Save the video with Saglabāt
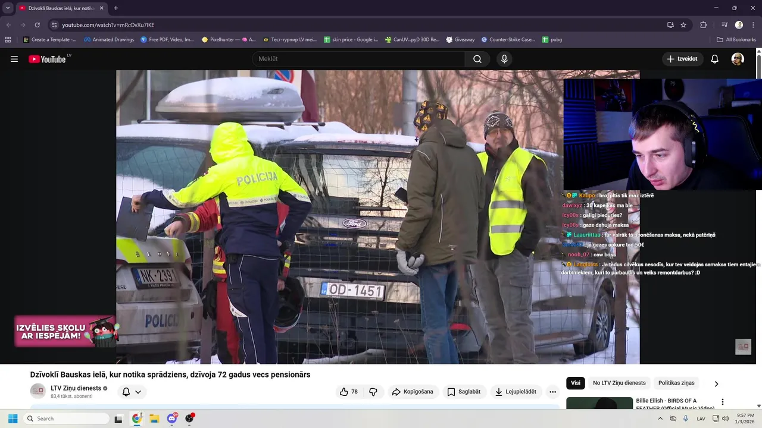 pos(464,392)
